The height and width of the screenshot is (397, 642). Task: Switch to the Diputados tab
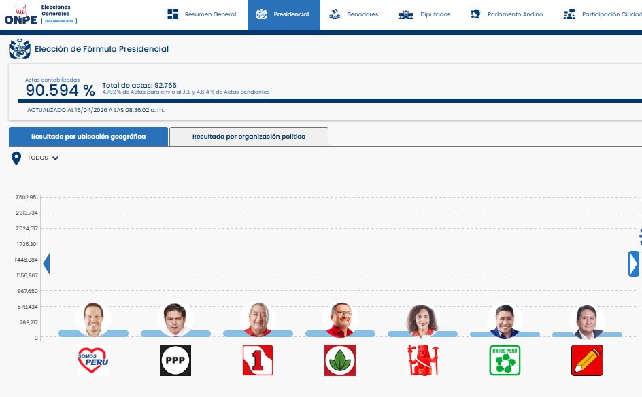coord(424,14)
